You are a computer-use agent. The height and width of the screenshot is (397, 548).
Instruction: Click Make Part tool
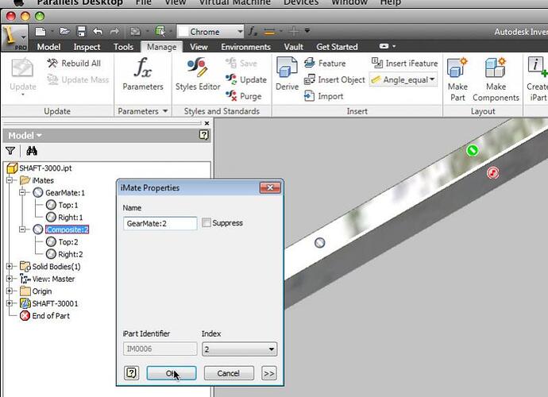coord(457,79)
